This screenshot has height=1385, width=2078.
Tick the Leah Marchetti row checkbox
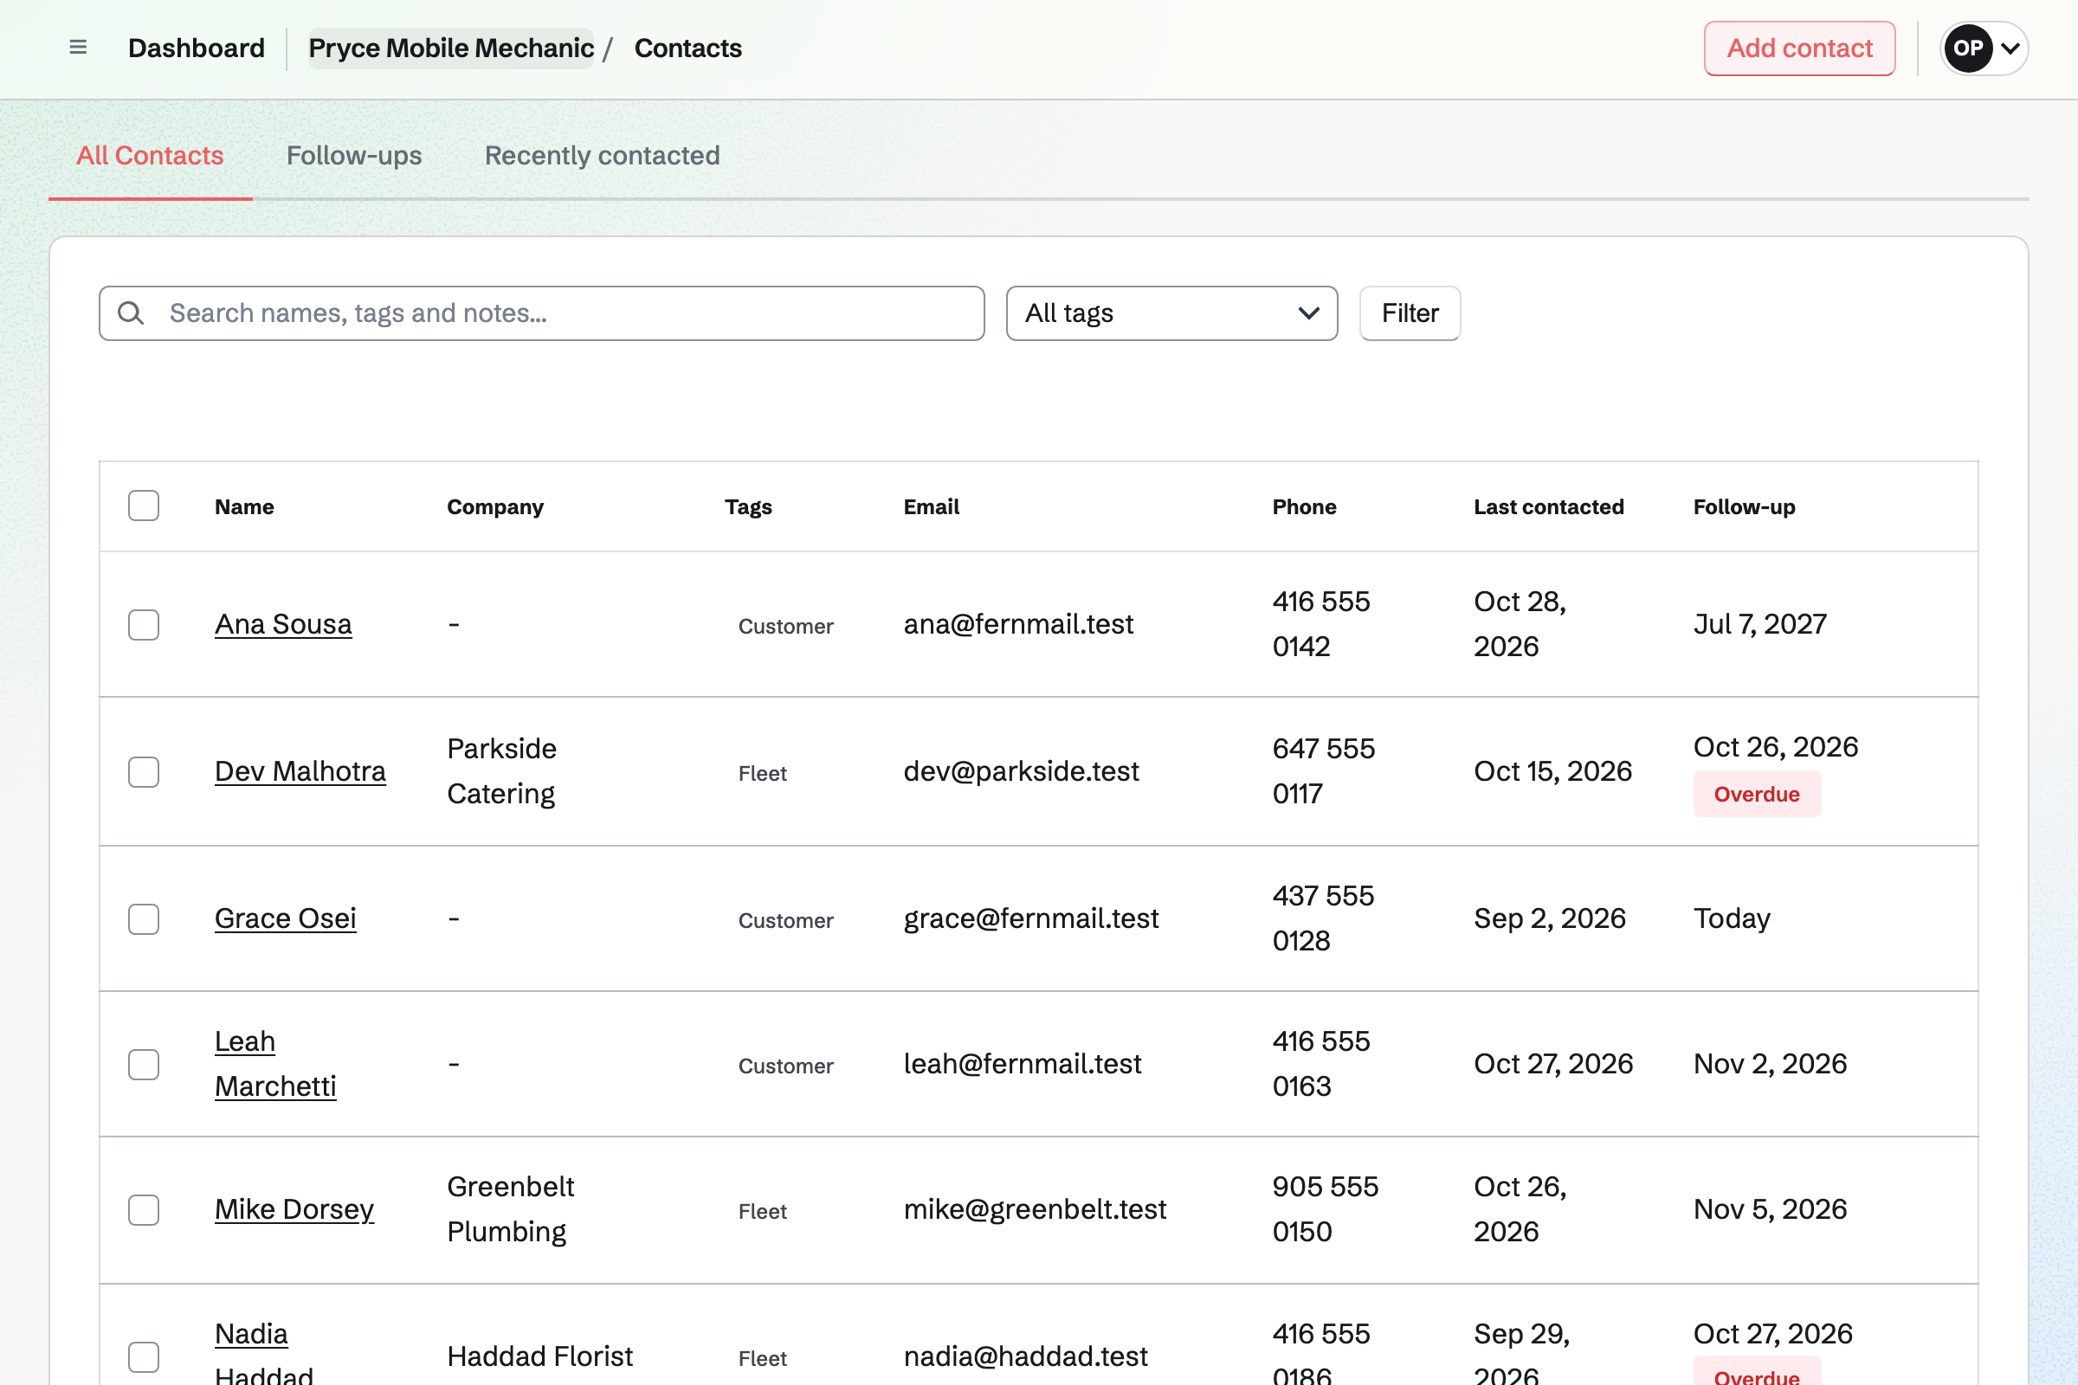pos(143,1064)
